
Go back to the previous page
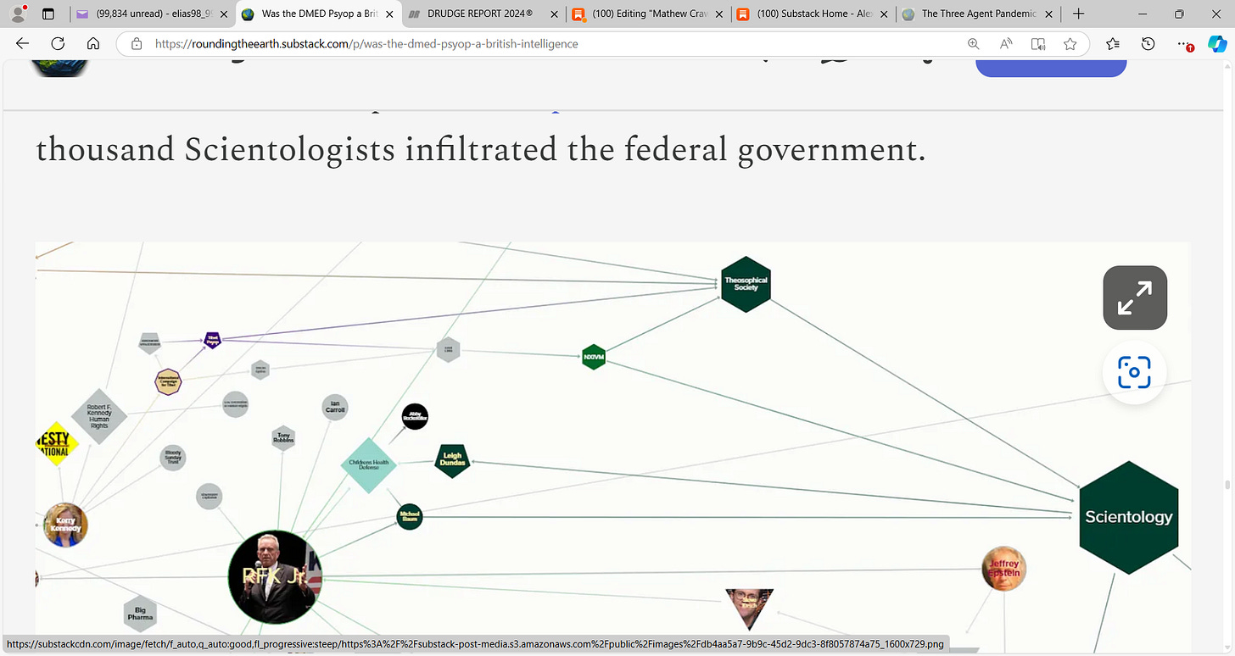[x=23, y=44]
